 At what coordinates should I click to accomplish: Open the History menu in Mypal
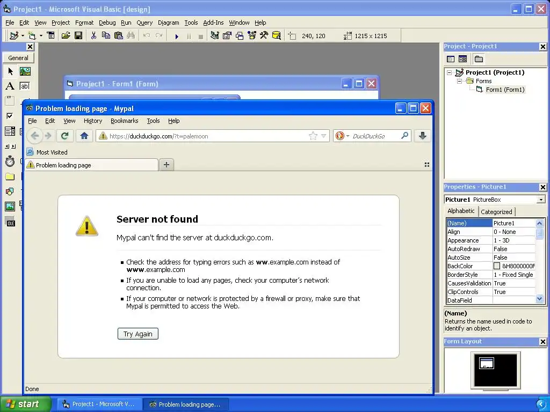(x=93, y=121)
